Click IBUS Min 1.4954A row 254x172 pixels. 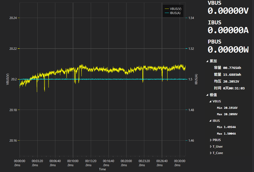(x=226, y=127)
